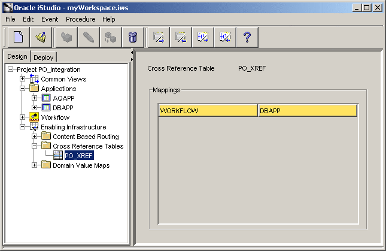Select Project PO_Integration tree label
The height and width of the screenshot is (251, 386).
(48, 69)
